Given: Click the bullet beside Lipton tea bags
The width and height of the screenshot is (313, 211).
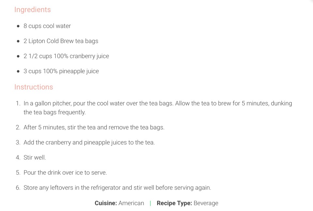Looking at the screenshot, I should tap(18, 41).
